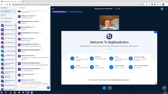Click the Emojis feature icon on slide
Image resolution: width=168 pixels, height=94 pixels.
click(x=92, y=67)
